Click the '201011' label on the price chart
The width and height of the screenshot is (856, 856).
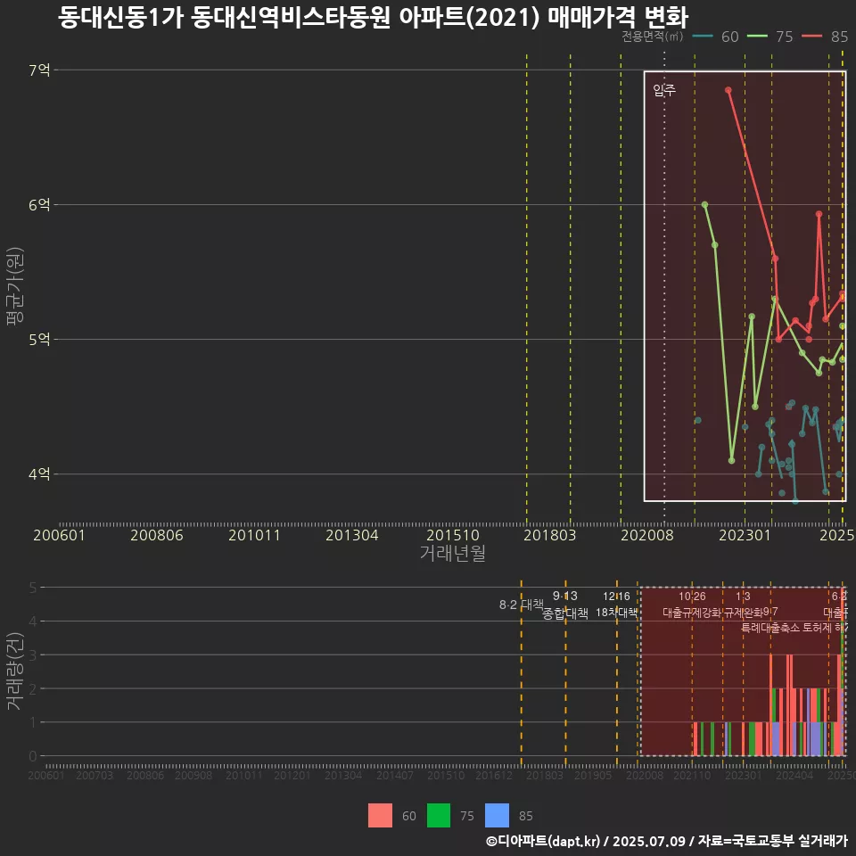[254, 535]
